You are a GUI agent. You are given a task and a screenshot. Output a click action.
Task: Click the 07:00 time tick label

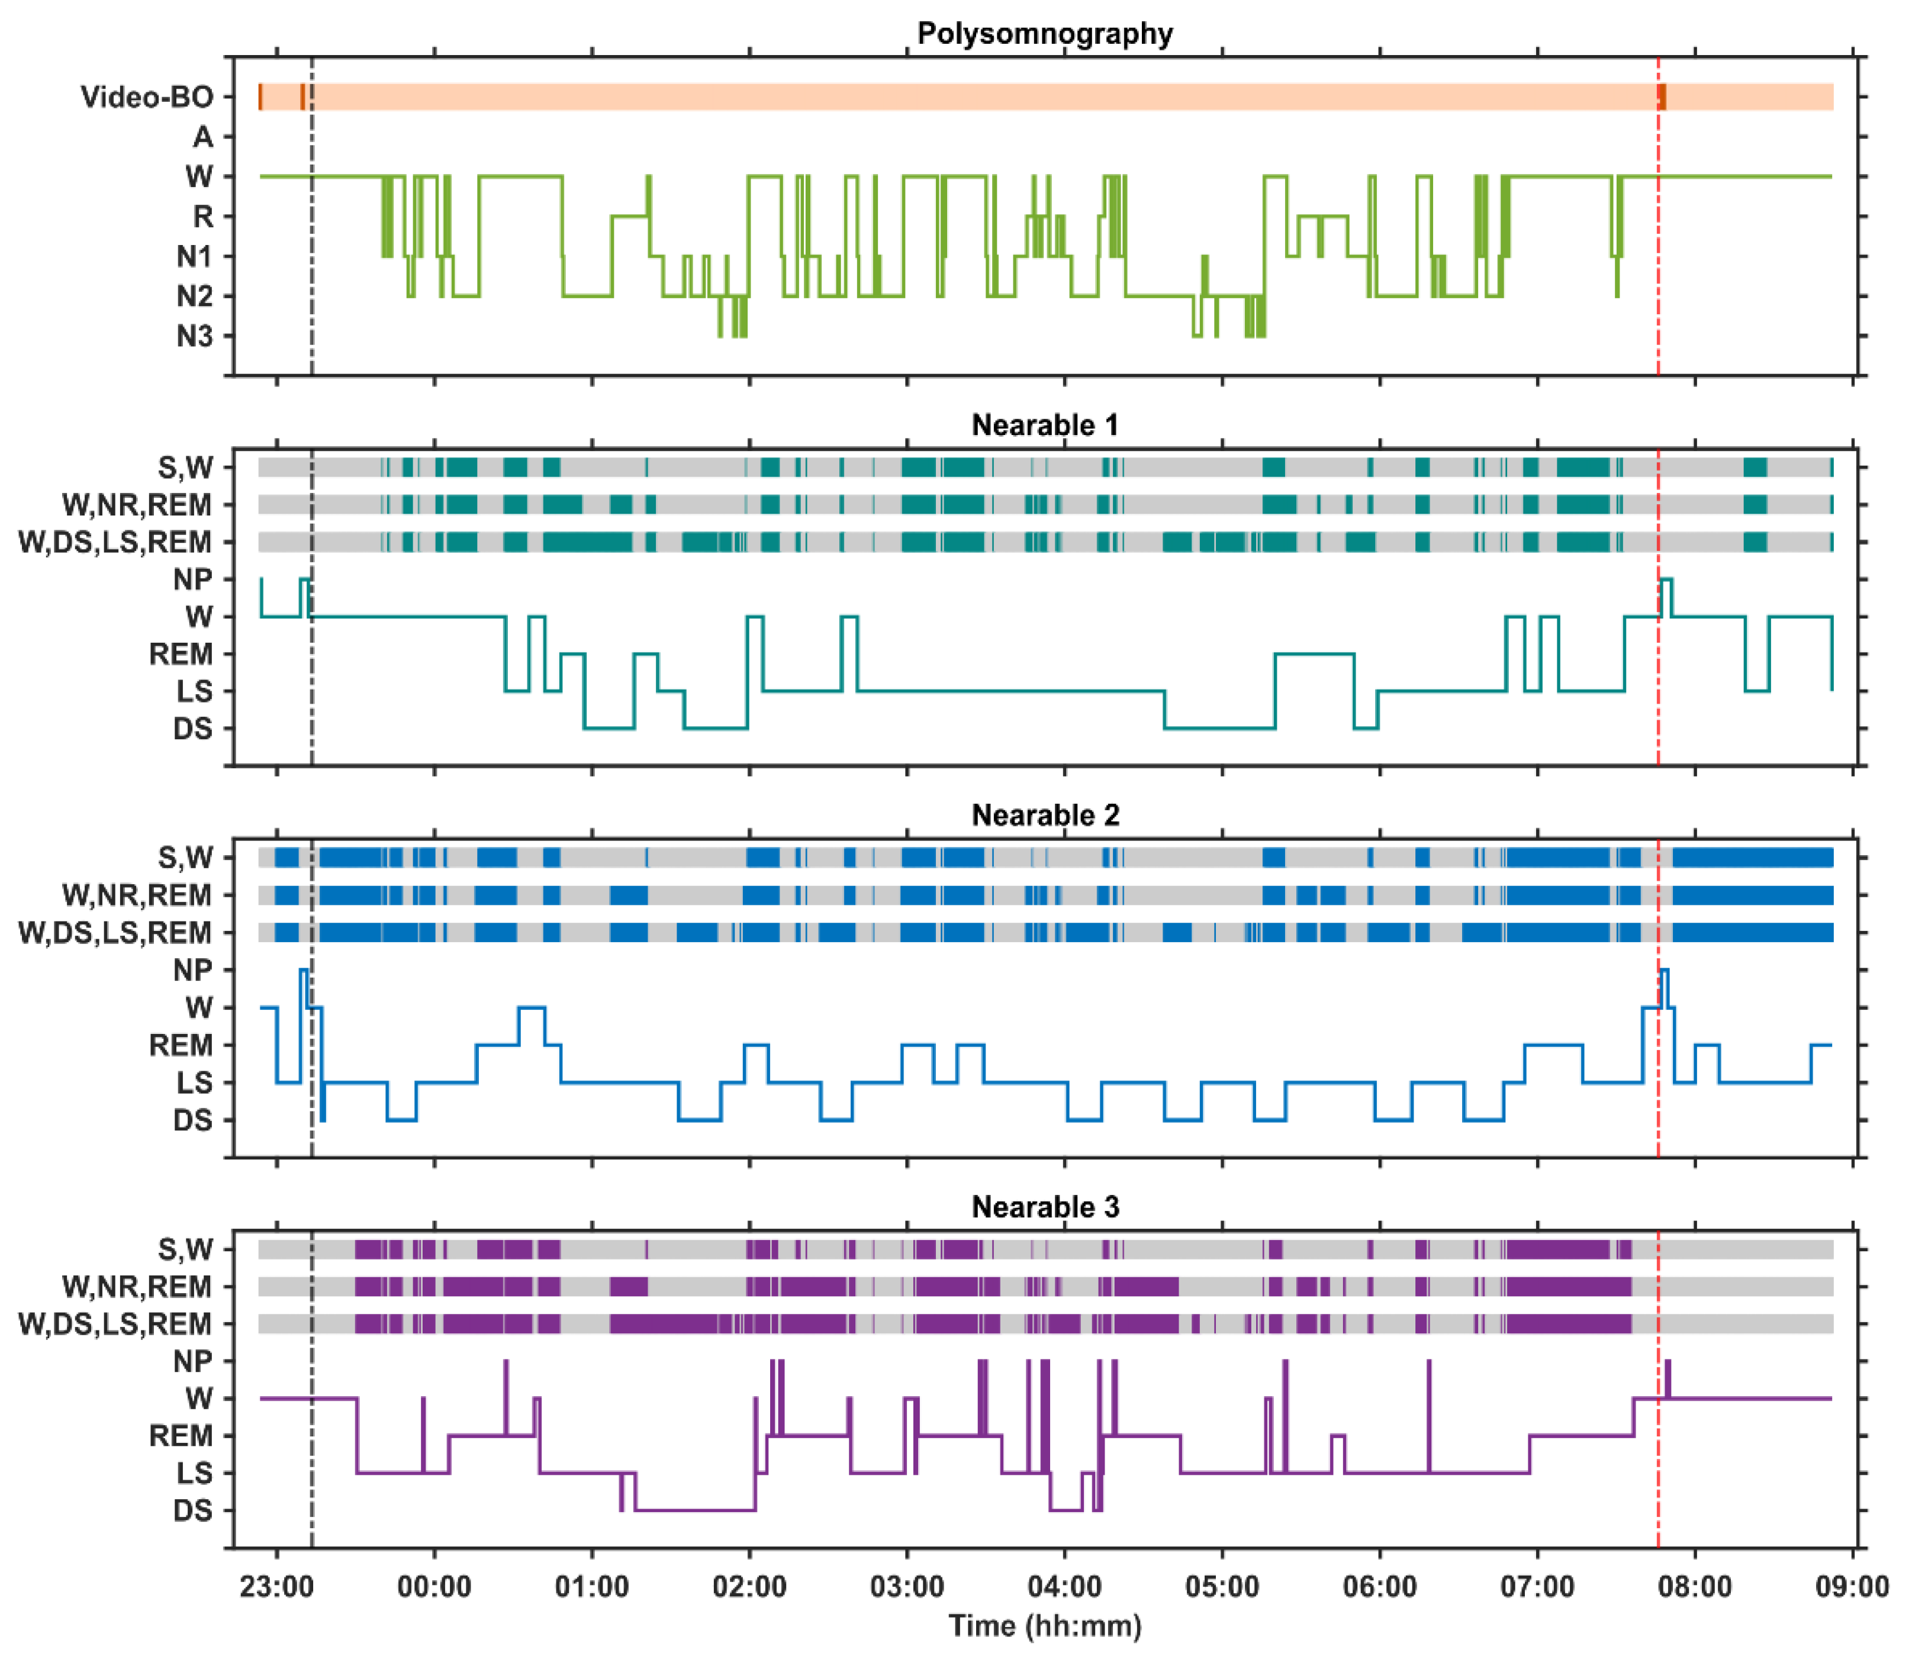pyautogui.click(x=1538, y=1587)
